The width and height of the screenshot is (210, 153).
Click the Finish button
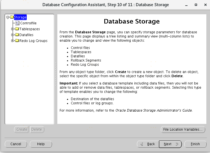click(x=195, y=144)
